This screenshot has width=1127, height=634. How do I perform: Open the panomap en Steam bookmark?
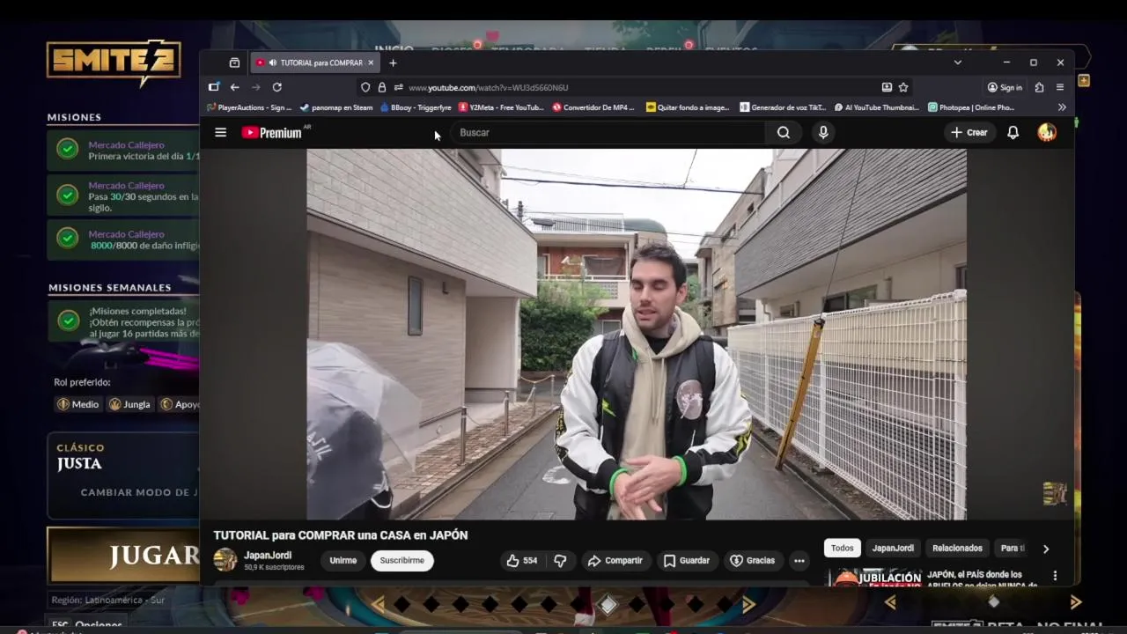(336, 107)
